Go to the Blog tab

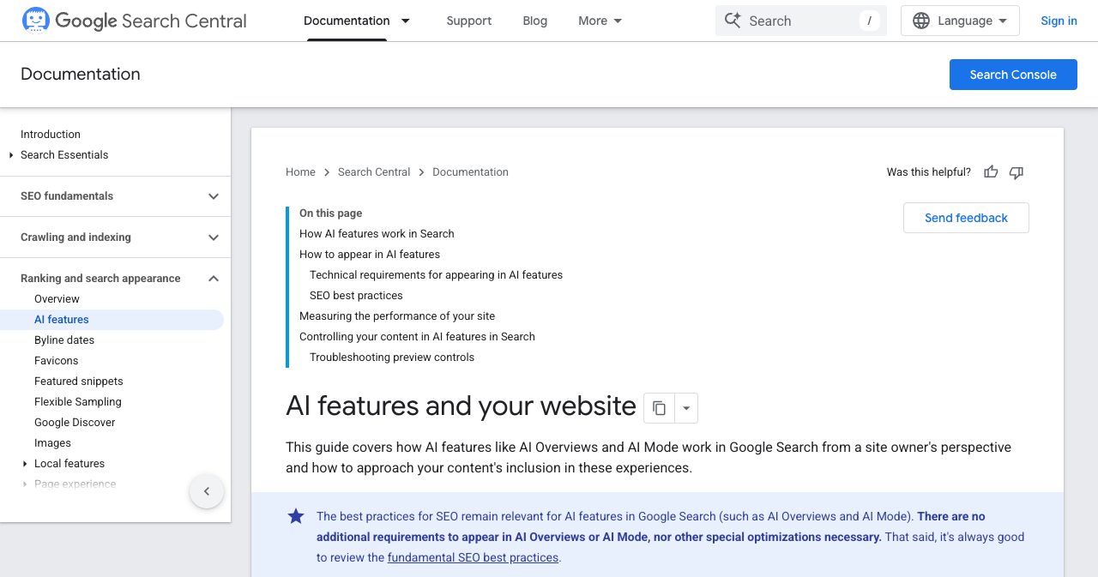(x=535, y=21)
